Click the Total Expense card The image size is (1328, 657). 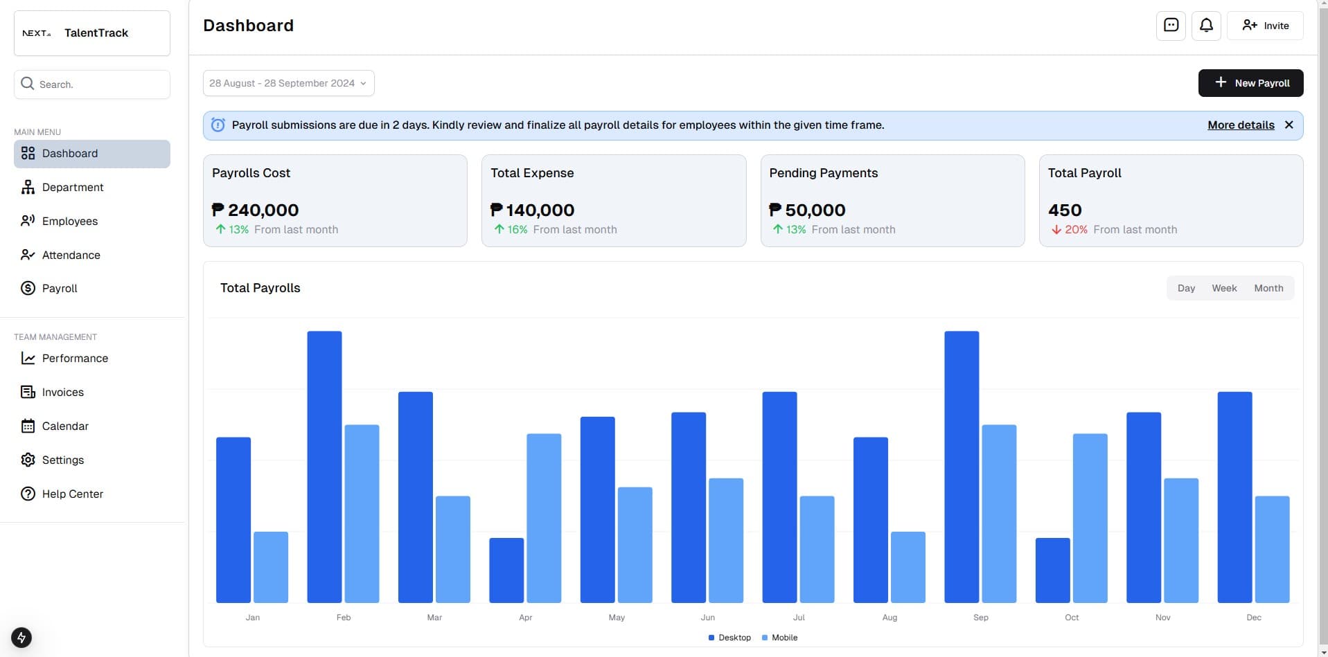[614, 201]
